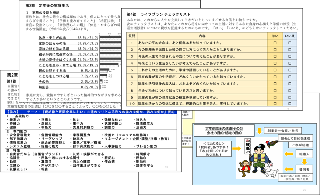Check いいえ for question 2 on 退職後の過ごし方
Viewport: 320px width, 195px height.
[x=290, y=50]
